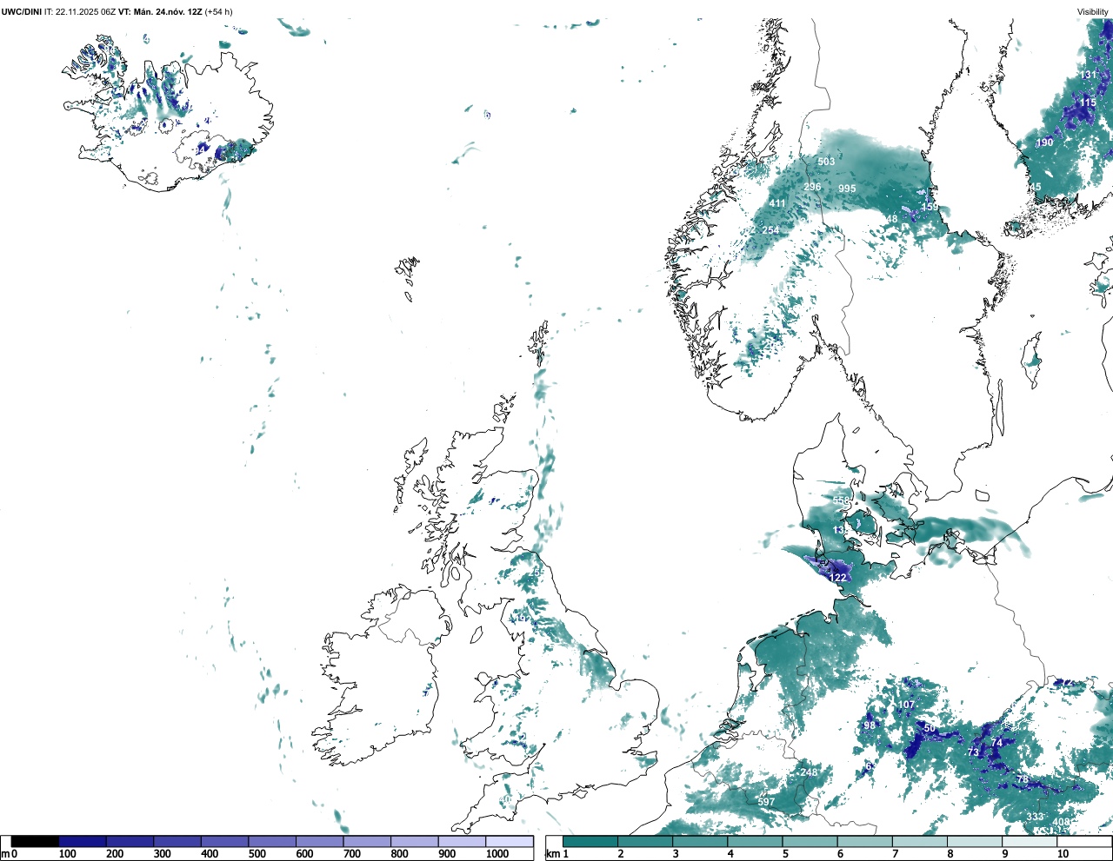Click the visibility value '995' over Scandinavia

pos(847,189)
